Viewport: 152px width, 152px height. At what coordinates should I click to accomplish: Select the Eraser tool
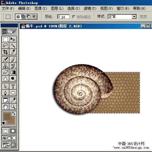pos(5,72)
